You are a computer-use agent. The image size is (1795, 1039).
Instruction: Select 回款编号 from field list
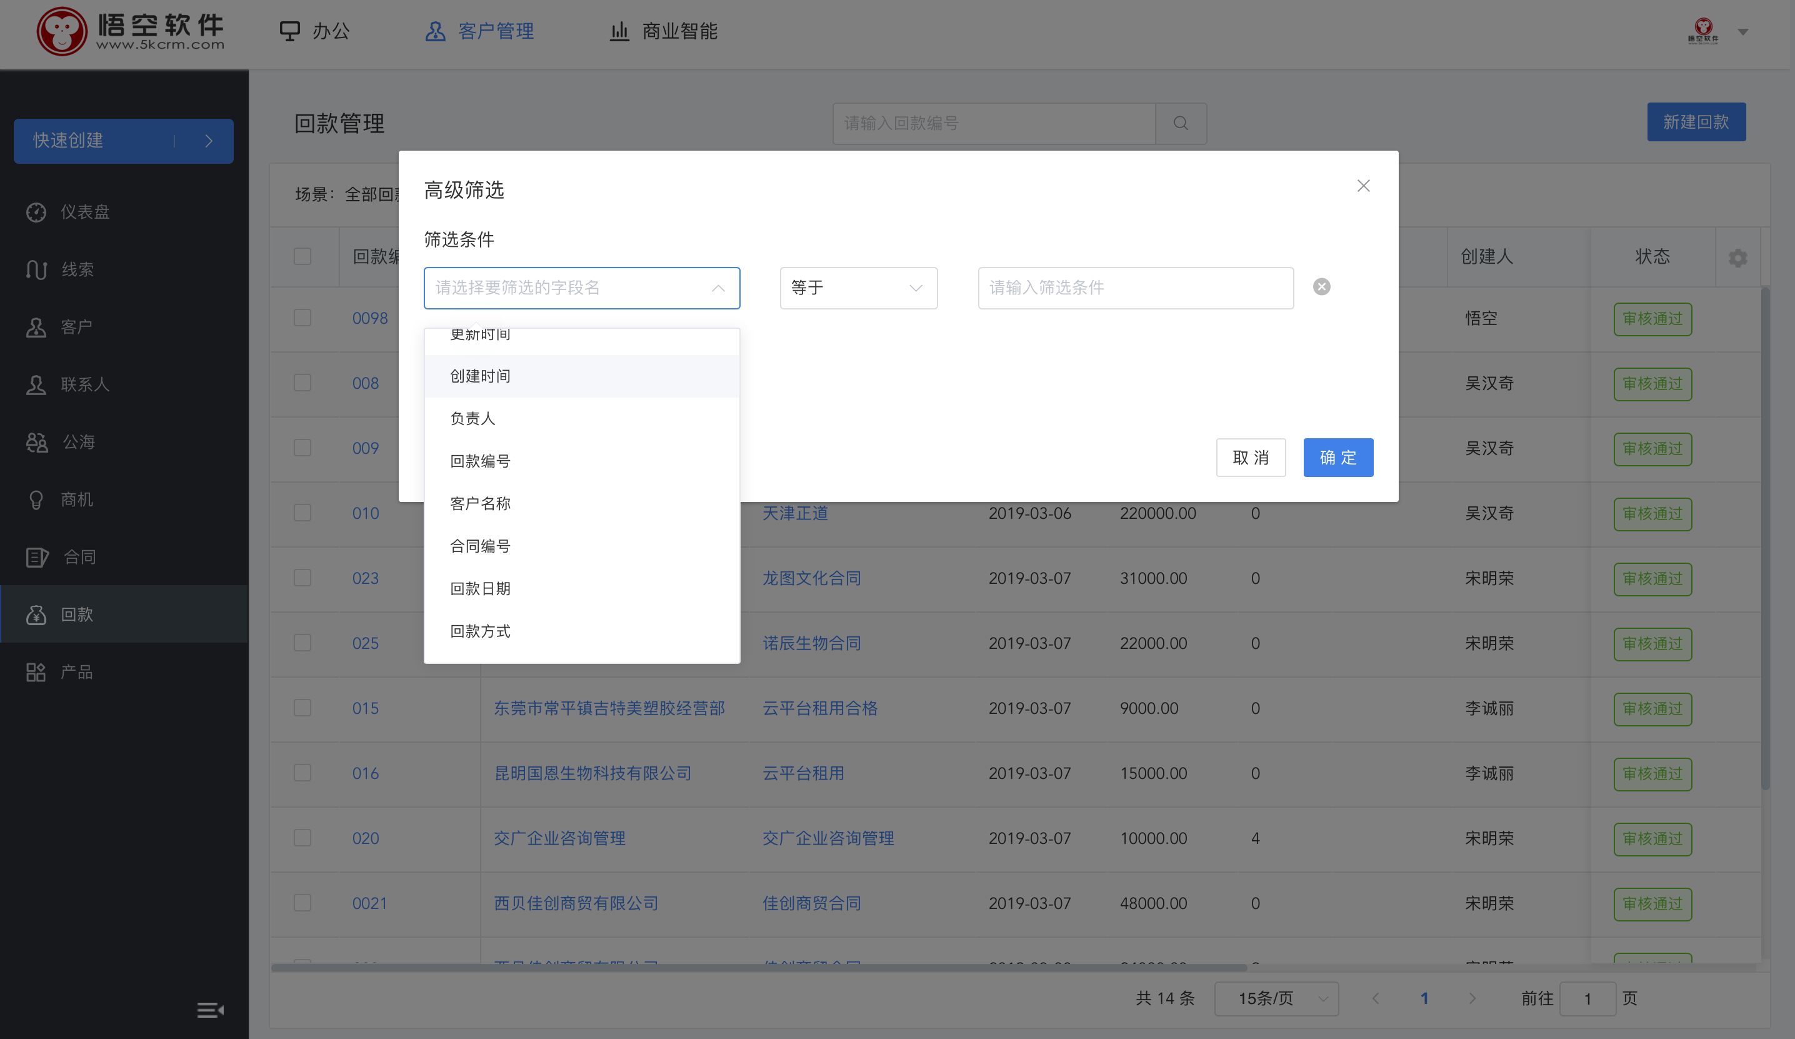[481, 460]
